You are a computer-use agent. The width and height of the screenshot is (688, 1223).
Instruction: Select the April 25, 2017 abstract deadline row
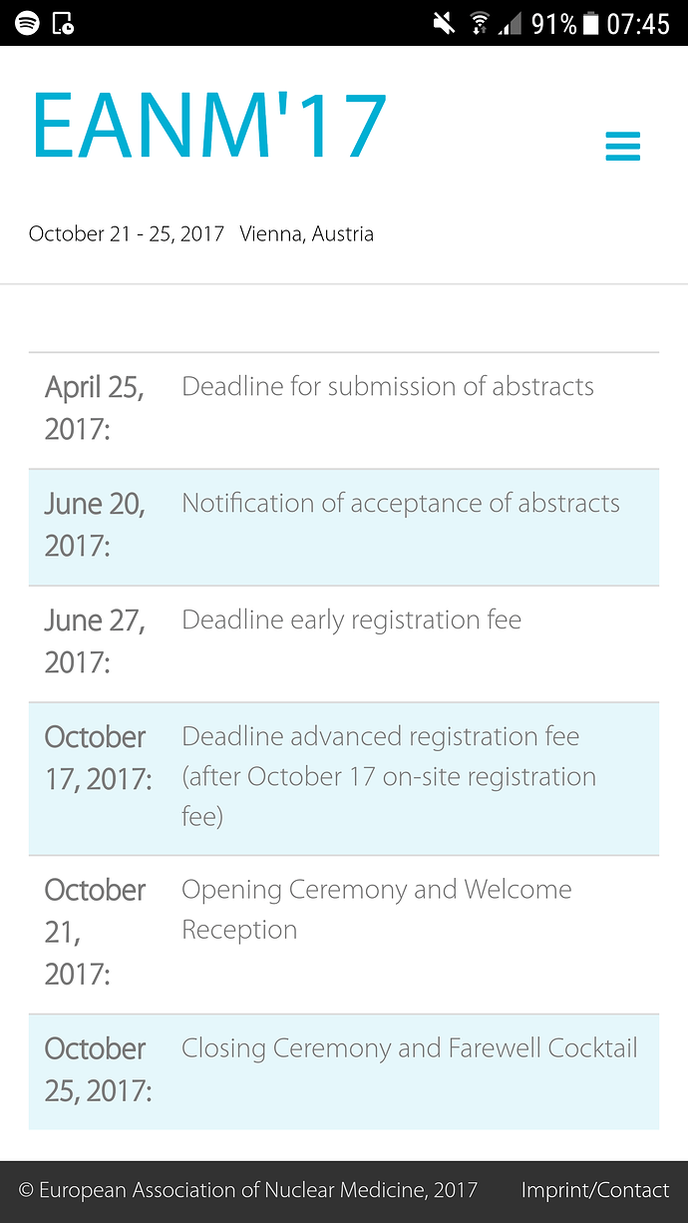344,410
